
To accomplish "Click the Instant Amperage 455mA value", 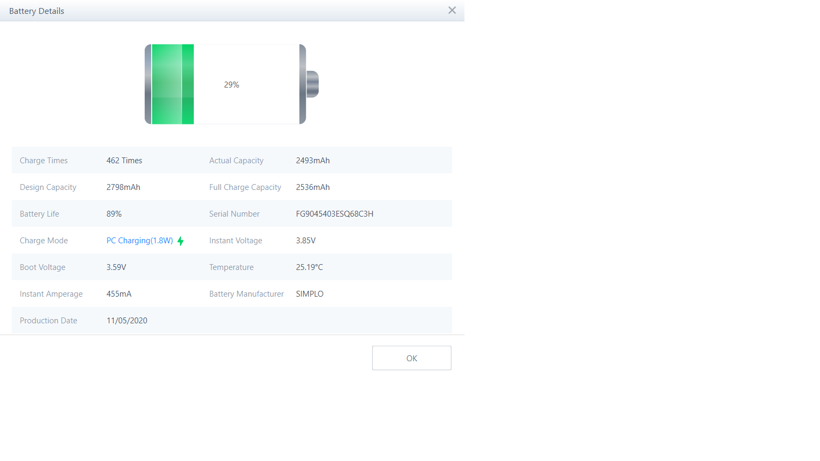I will [119, 294].
